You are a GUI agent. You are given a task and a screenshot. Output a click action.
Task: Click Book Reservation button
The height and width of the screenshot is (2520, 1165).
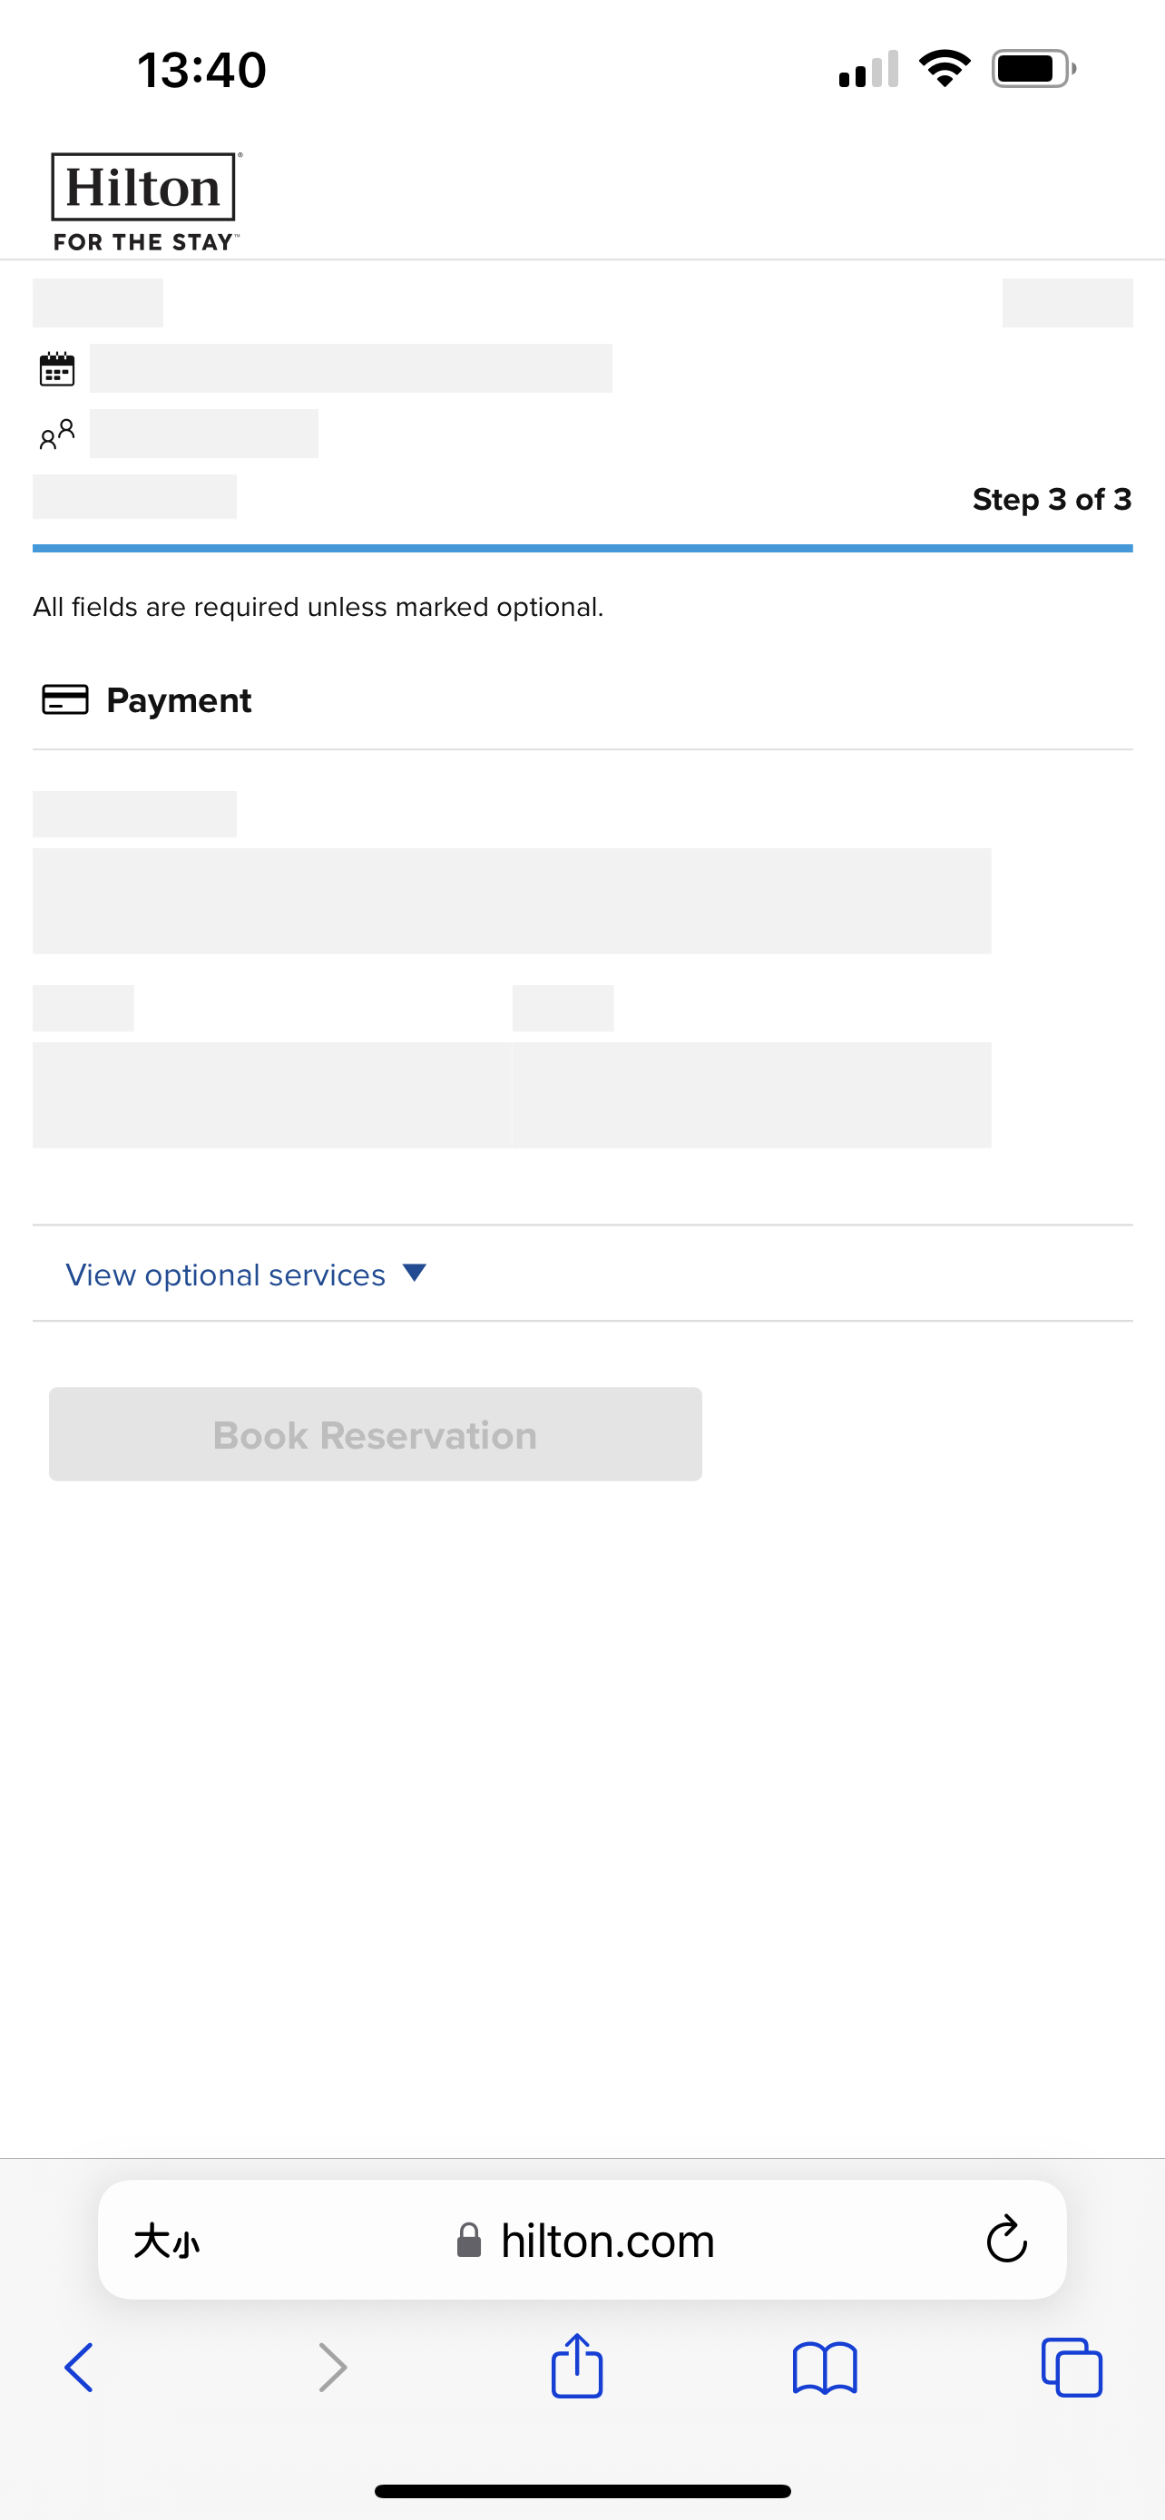pos(376,1434)
